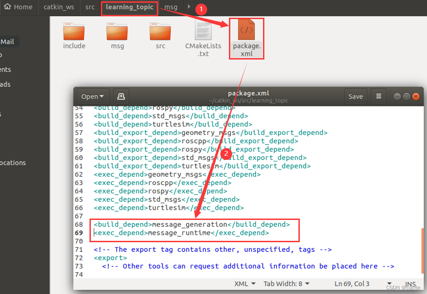Click the message_generation build_depend line
Viewport: 427px width, 294px height.
192,224
